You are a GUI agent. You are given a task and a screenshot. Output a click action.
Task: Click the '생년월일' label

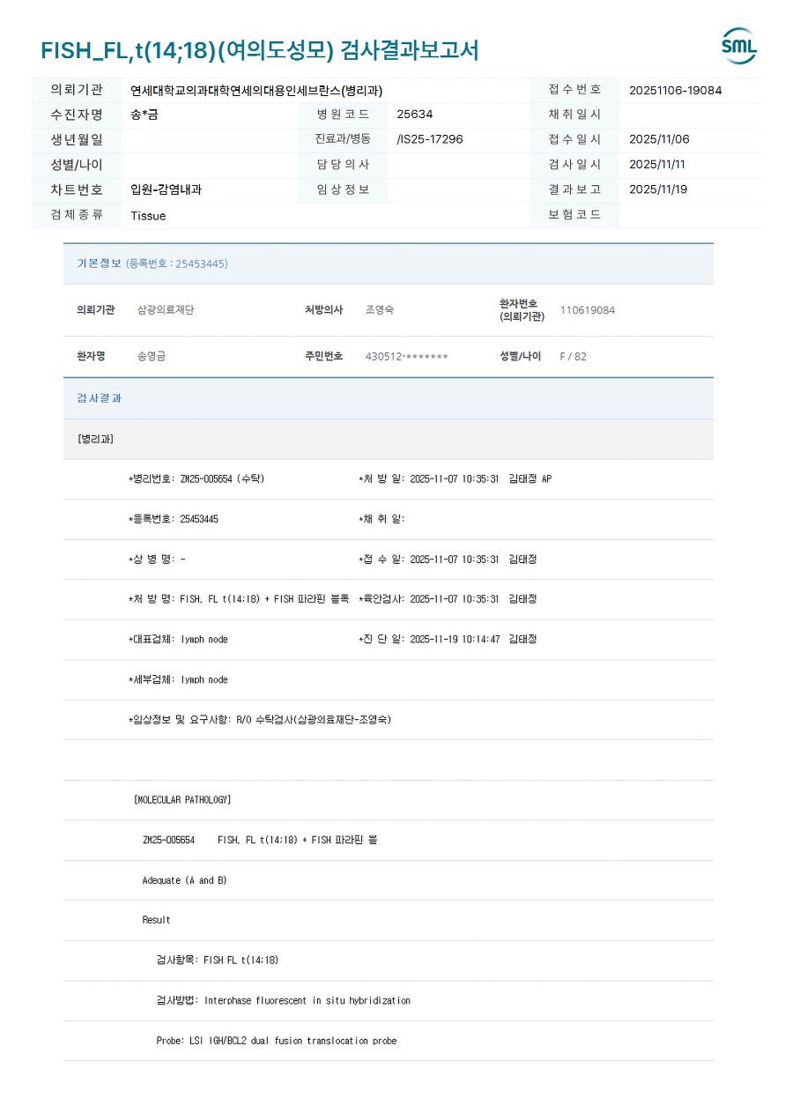coord(77,139)
